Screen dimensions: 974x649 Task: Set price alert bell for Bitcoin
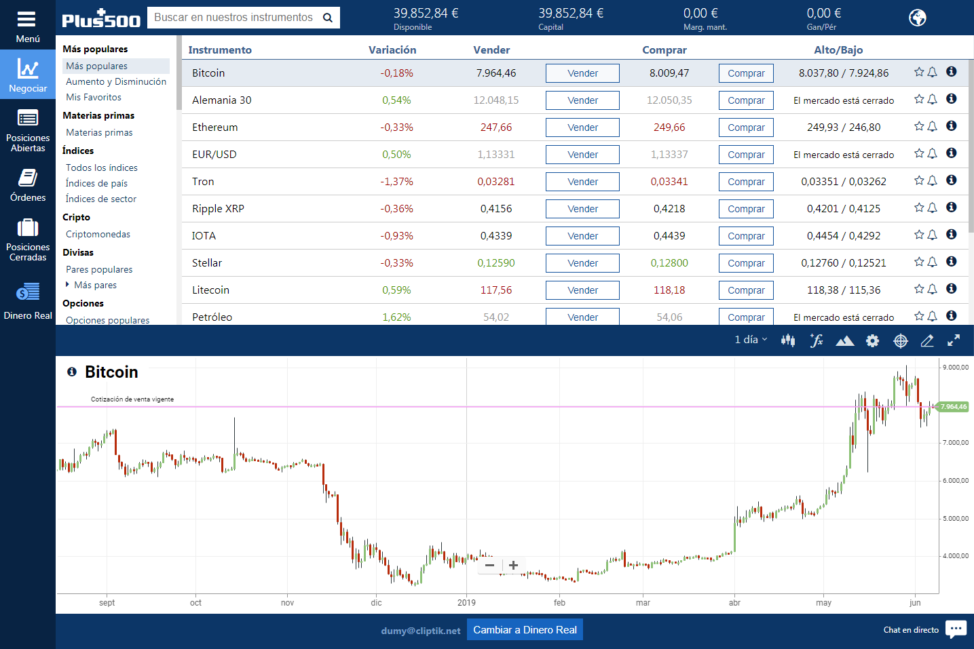coord(933,72)
